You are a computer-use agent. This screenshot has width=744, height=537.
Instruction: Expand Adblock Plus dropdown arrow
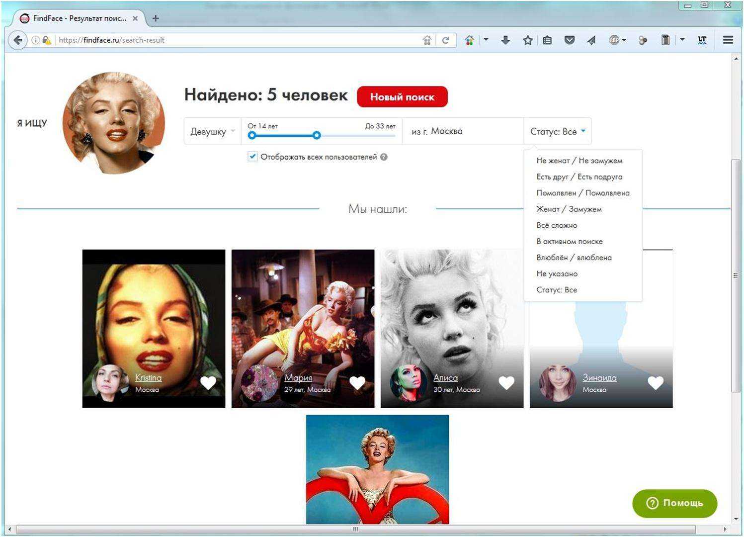coord(624,40)
